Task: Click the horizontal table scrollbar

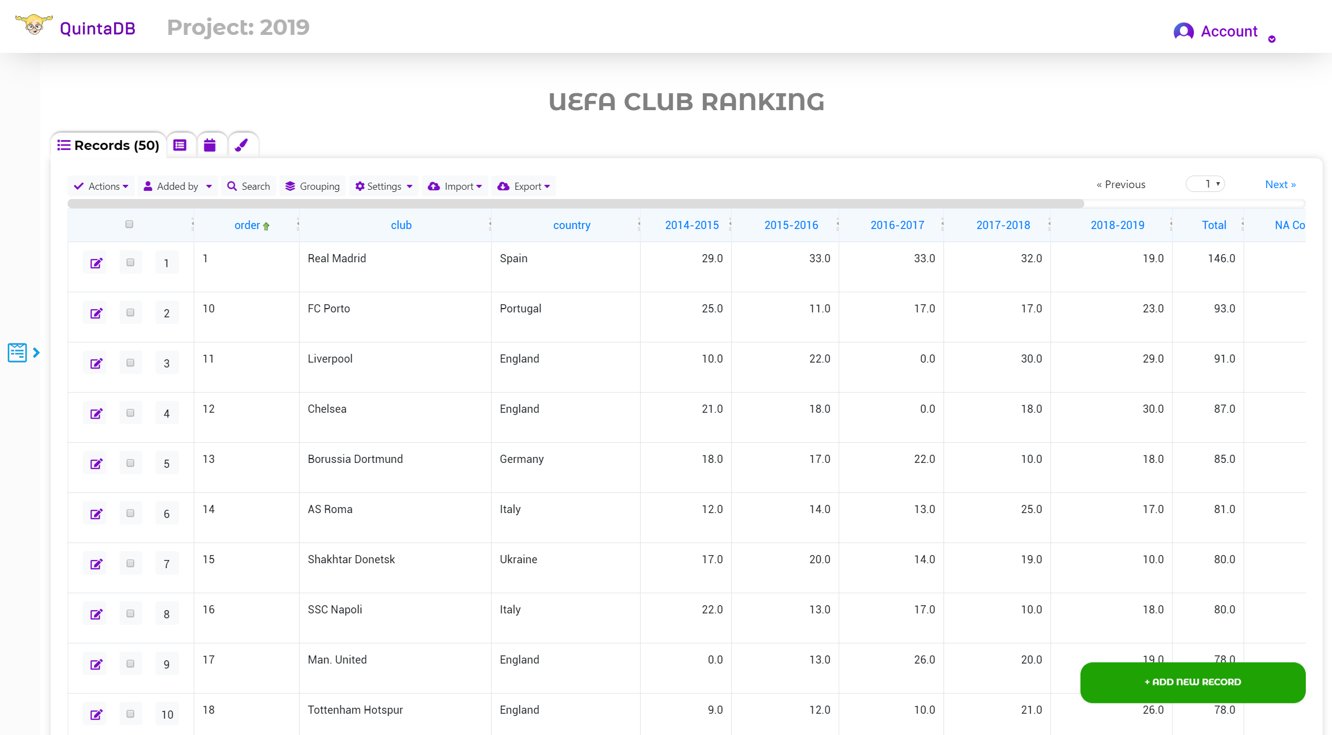Action: pyautogui.click(x=576, y=203)
